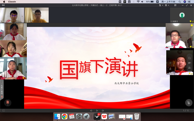Click the raise hand button
The width and height of the screenshot is (194, 121).
(x=189, y=103)
